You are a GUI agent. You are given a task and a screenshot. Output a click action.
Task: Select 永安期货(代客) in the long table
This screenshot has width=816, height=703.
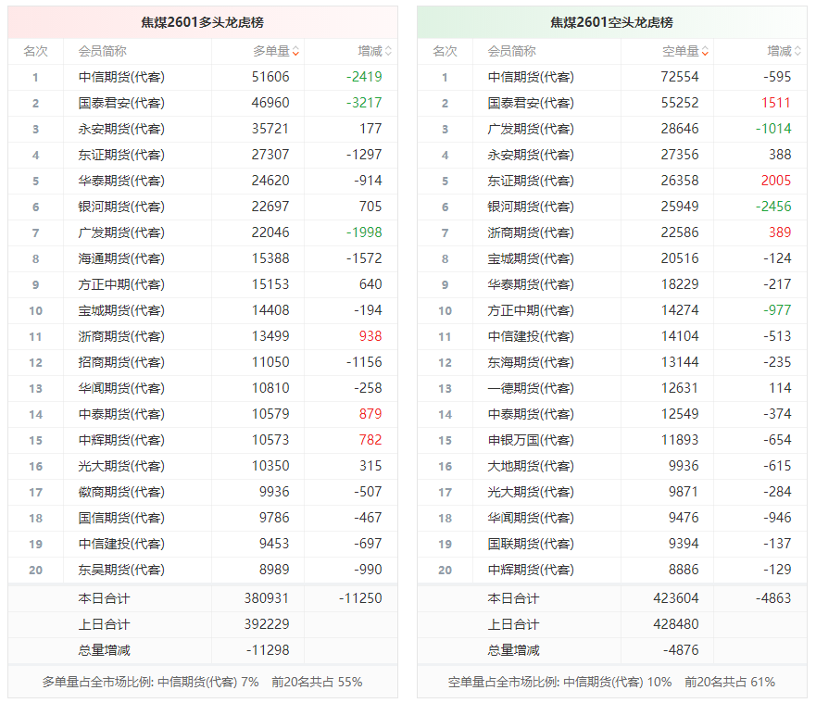(x=121, y=129)
